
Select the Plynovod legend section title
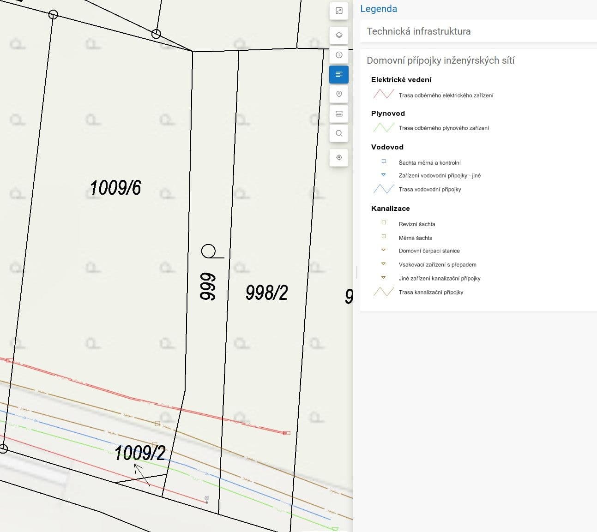point(388,113)
